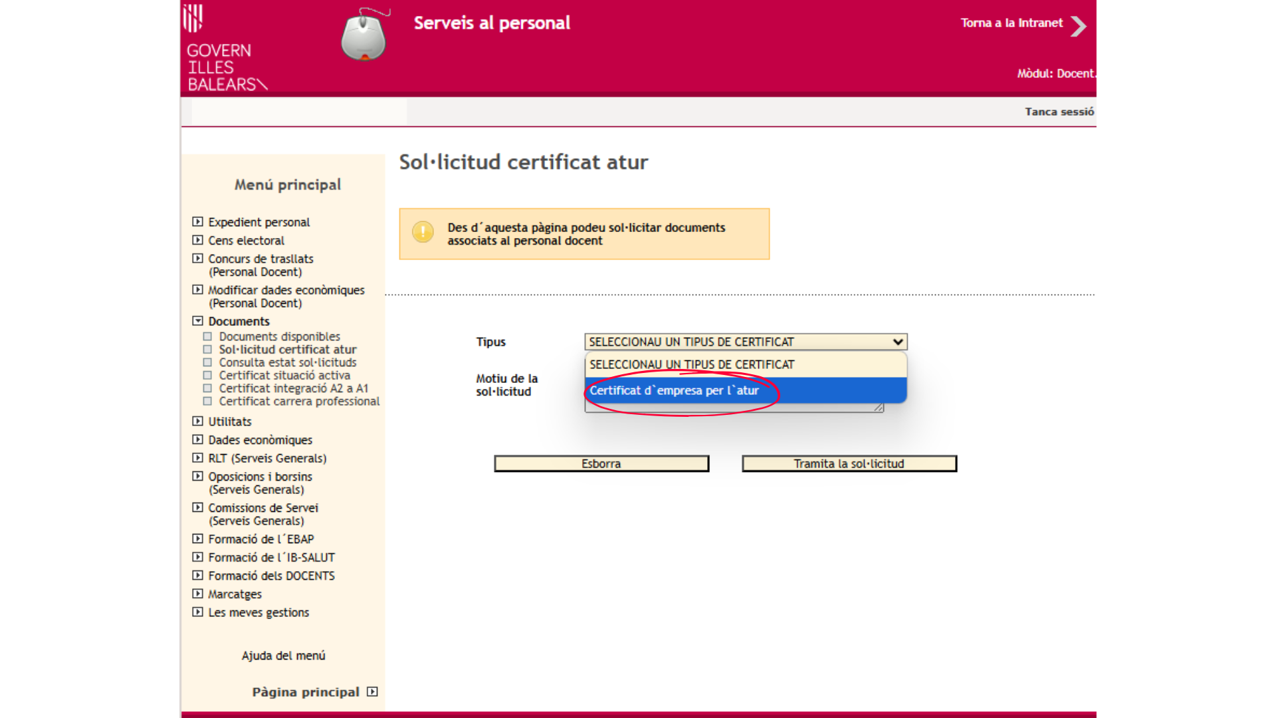The height and width of the screenshot is (718, 1276).
Task: Open the Tipus certificate dropdown
Action: tap(745, 342)
